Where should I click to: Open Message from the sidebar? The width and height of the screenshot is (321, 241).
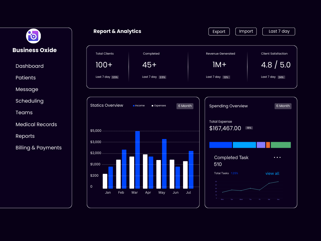(x=27, y=89)
